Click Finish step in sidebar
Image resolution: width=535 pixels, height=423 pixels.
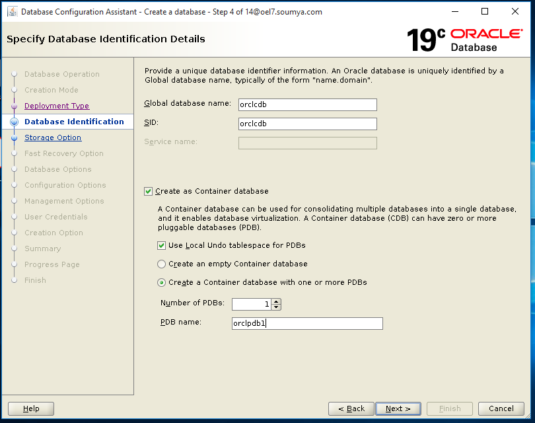35,280
